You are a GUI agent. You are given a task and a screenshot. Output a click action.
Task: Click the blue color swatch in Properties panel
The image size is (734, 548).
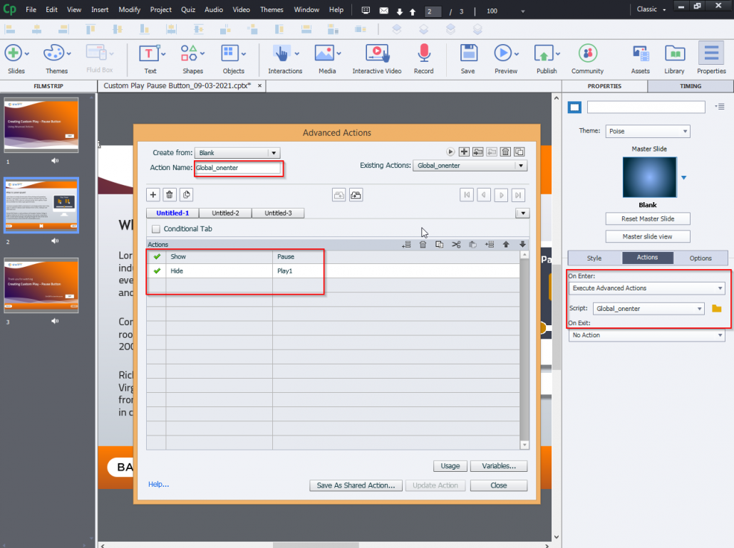(574, 107)
